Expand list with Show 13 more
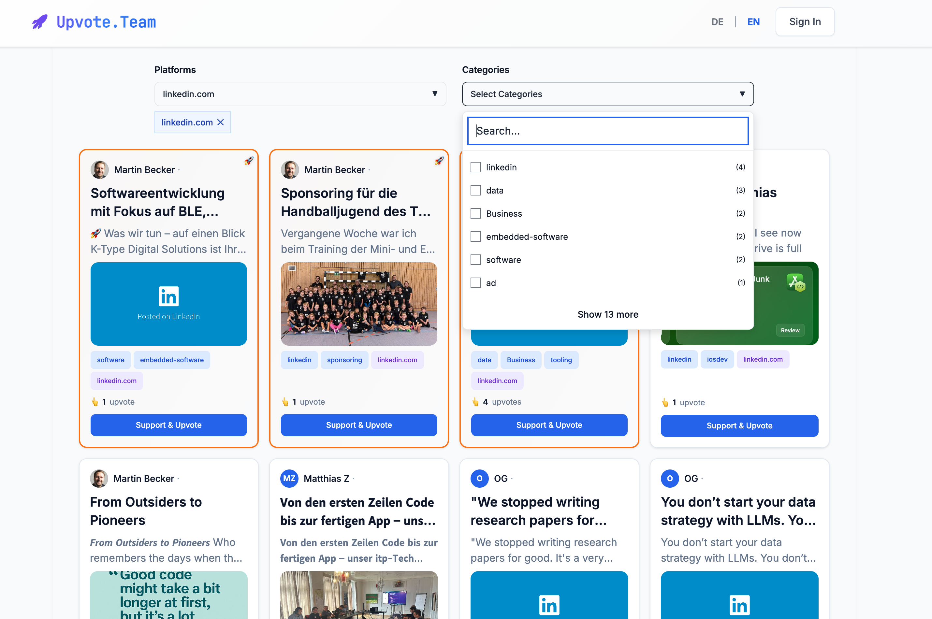Screen dimensions: 932x619 [x=607, y=314]
